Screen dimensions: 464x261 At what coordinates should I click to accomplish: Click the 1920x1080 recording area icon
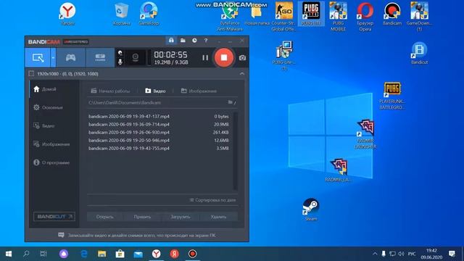tap(31, 74)
